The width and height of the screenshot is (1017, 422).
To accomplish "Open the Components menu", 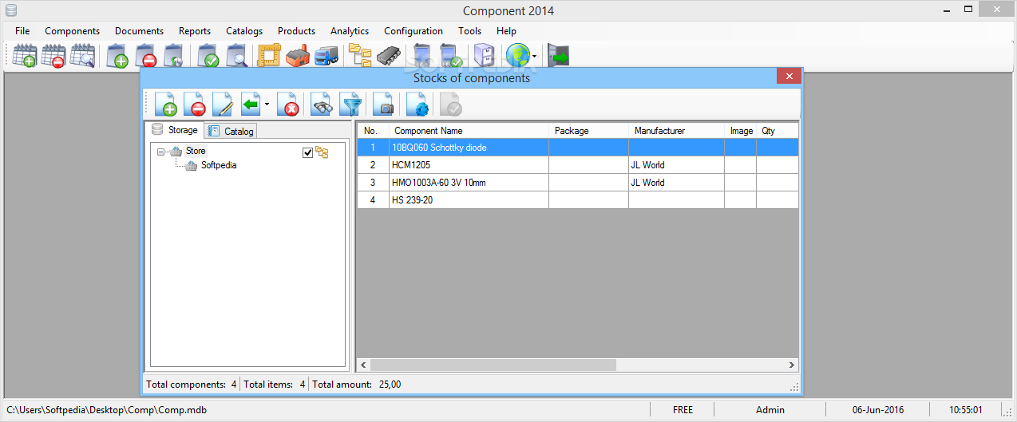I will point(73,31).
